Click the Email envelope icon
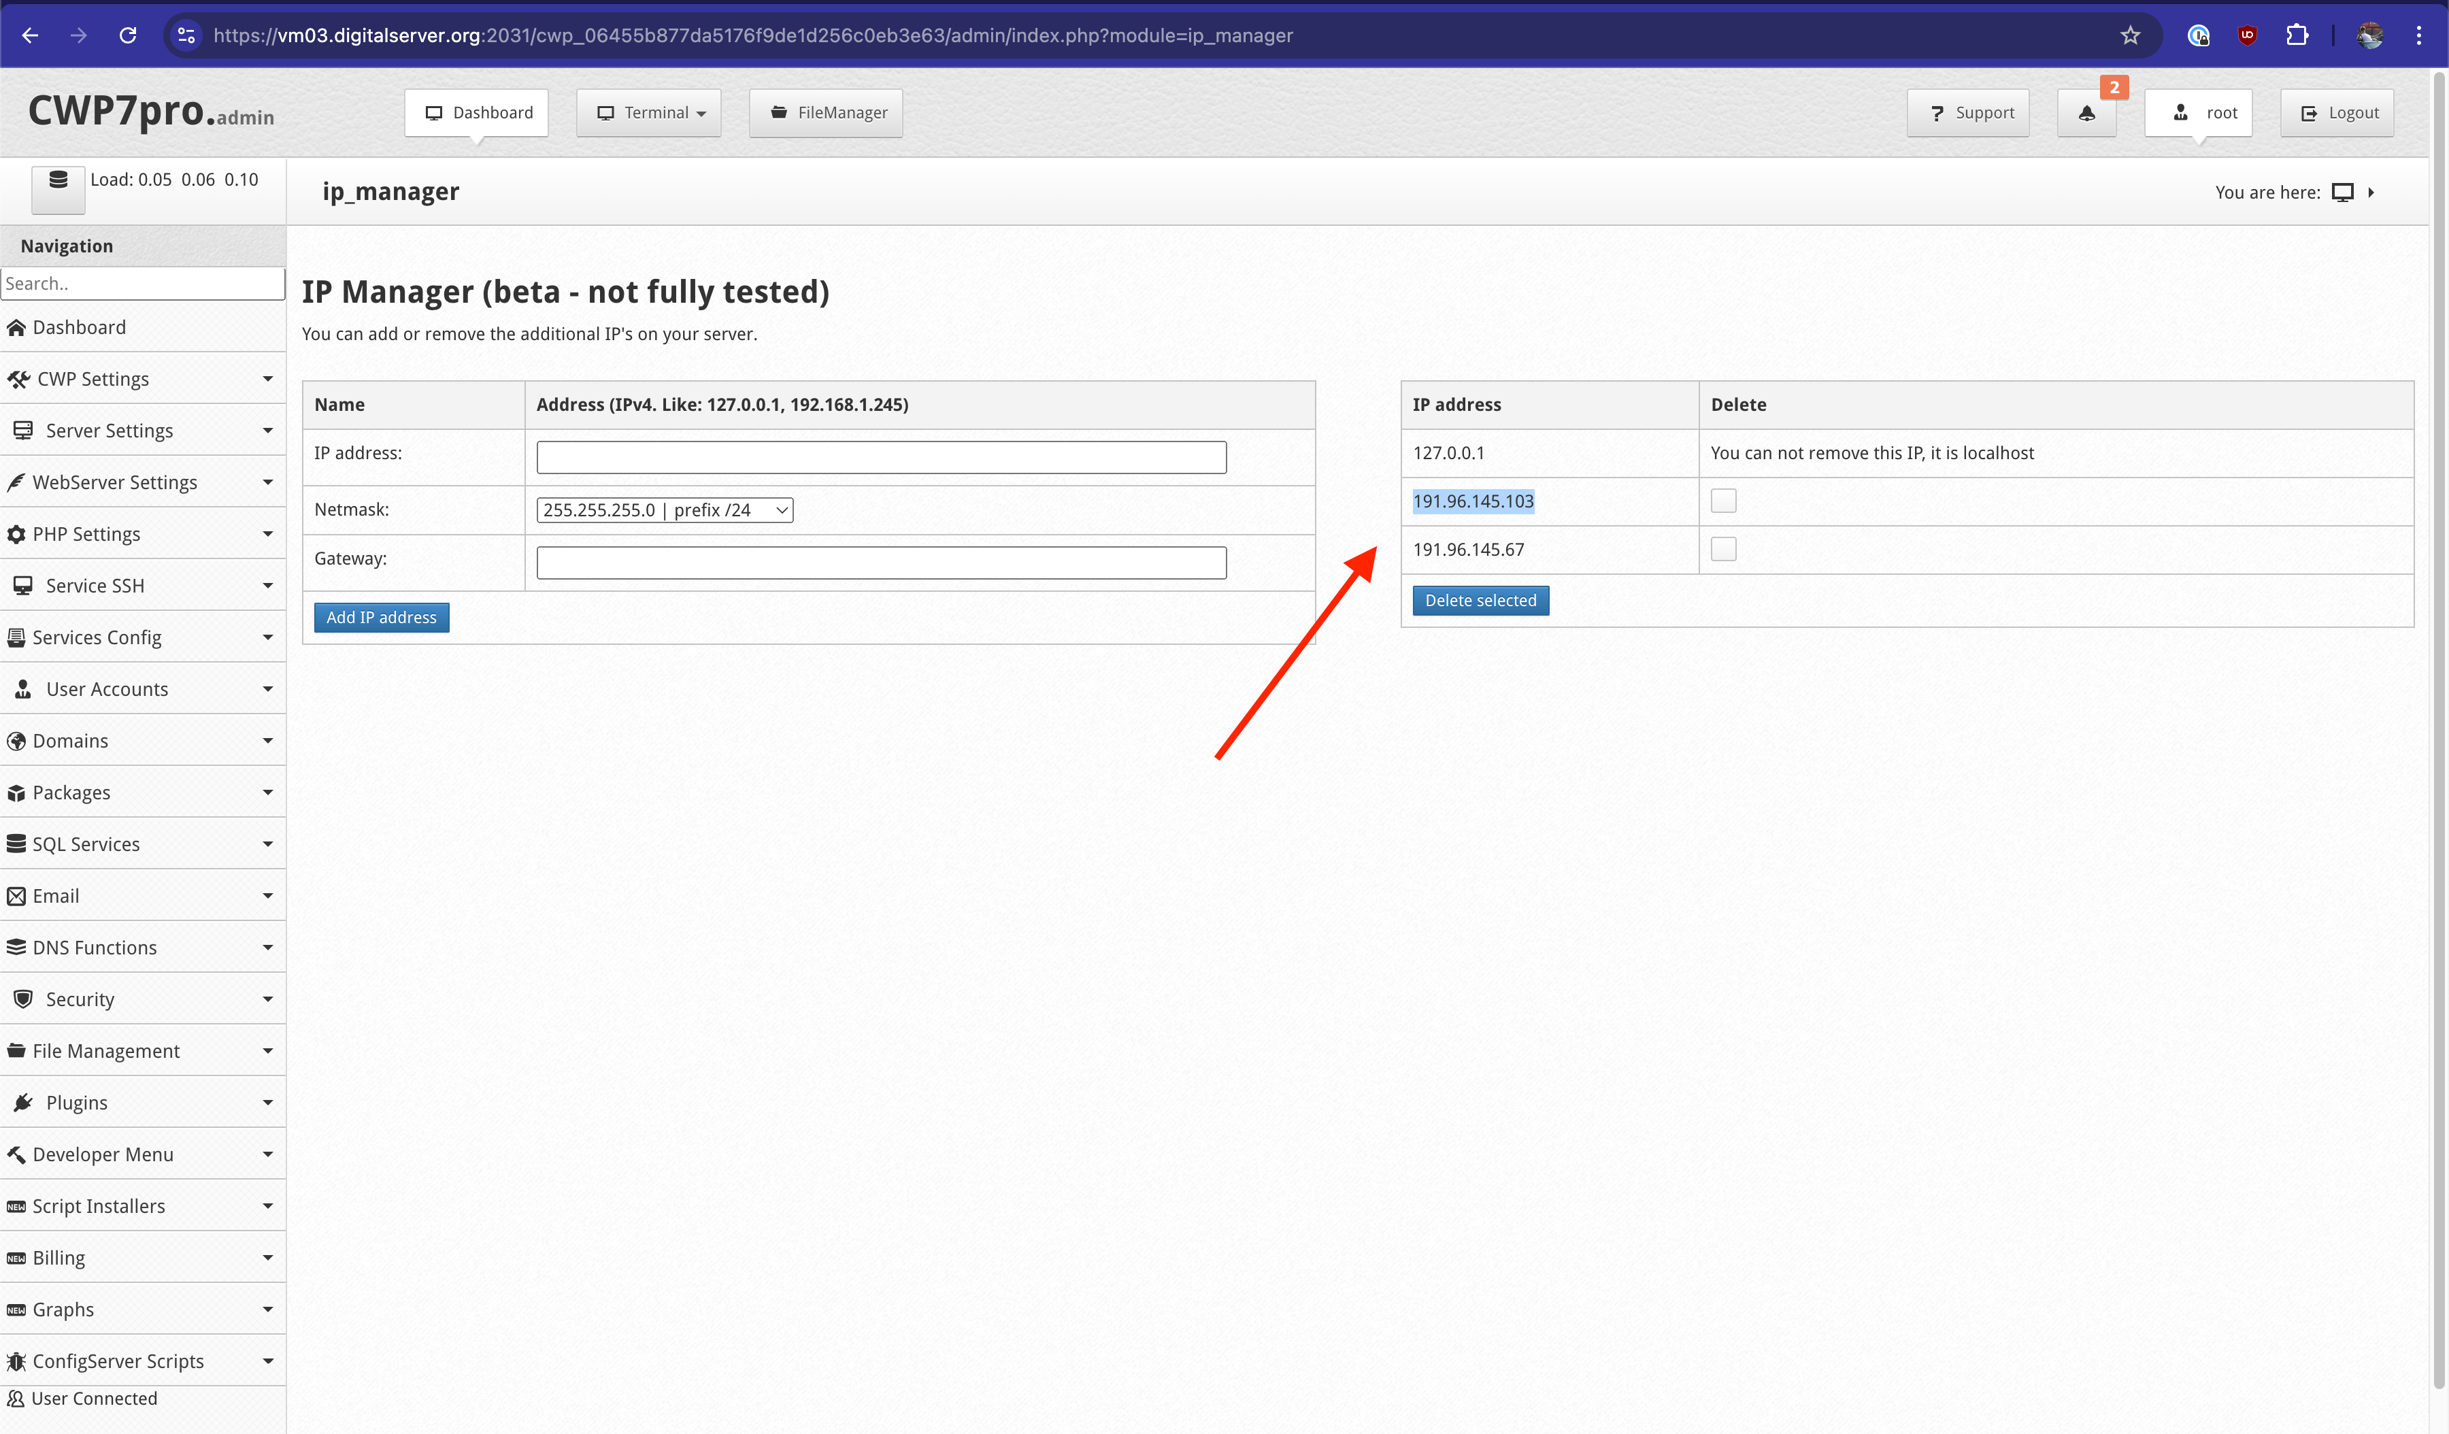Image resolution: width=2449 pixels, height=1434 pixels. (x=16, y=896)
